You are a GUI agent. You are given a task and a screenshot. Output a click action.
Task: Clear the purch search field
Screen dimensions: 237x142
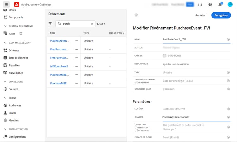click(92, 24)
